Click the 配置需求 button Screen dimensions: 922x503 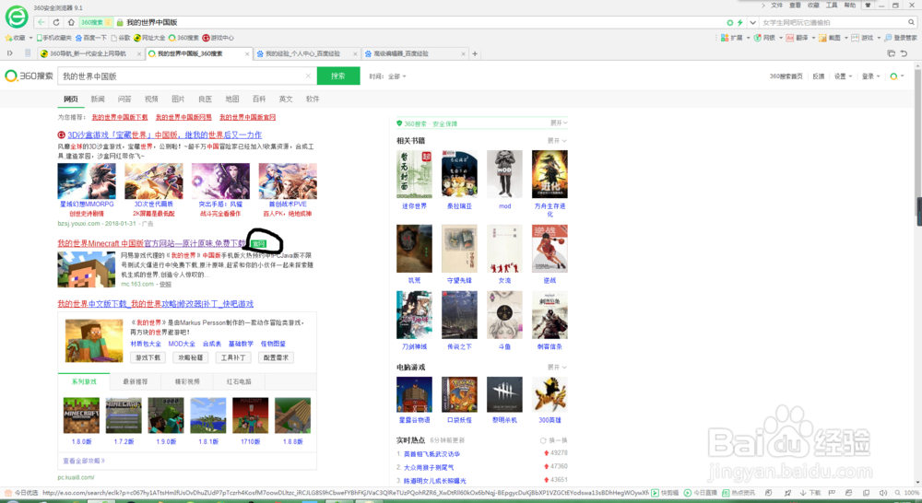pos(276,357)
